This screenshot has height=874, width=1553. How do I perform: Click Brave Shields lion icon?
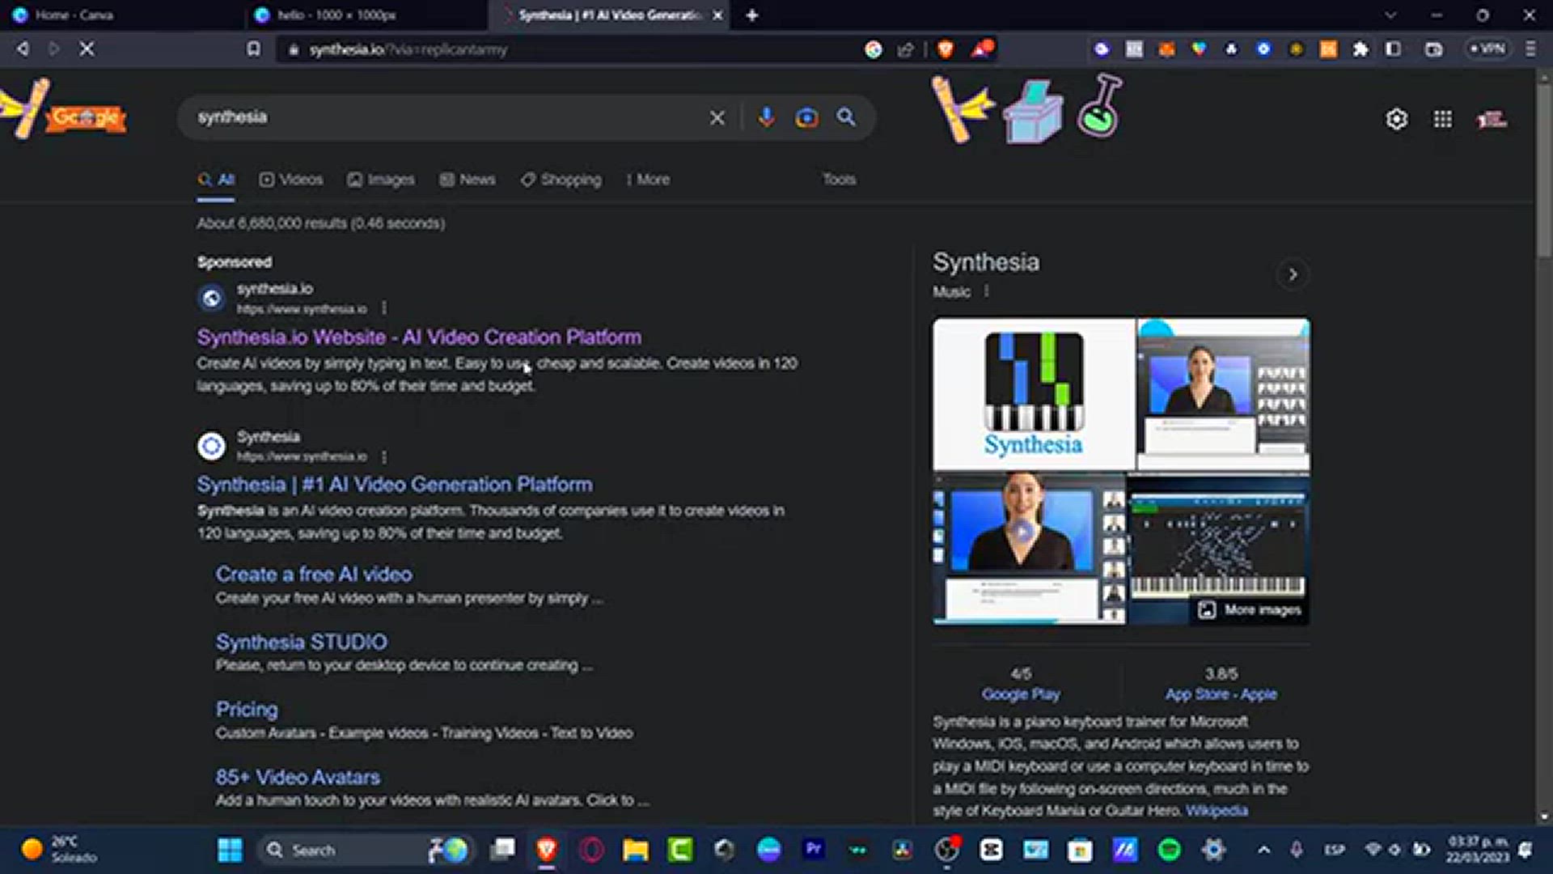click(x=945, y=49)
